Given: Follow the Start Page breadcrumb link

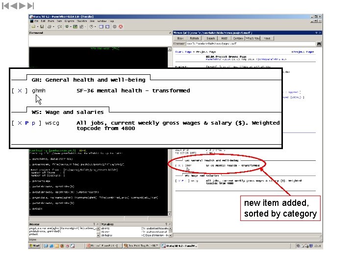Looking at the screenshot, I should coord(183,52).
